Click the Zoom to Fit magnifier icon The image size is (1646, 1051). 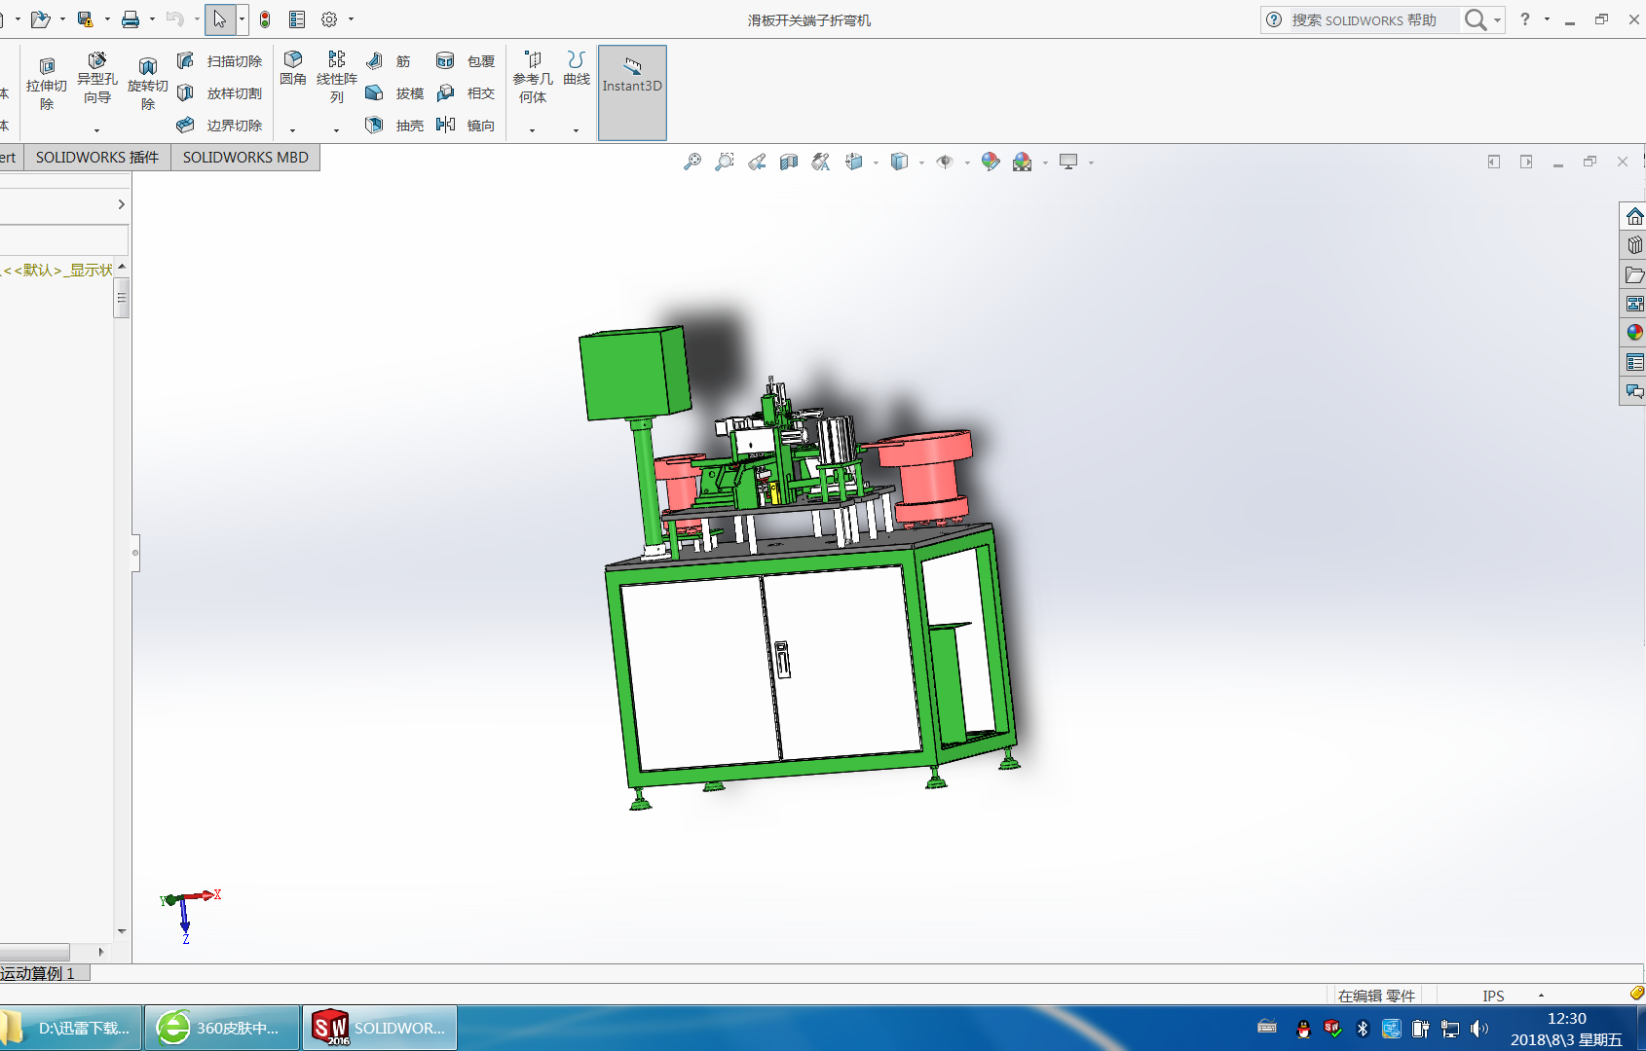pyautogui.click(x=692, y=162)
